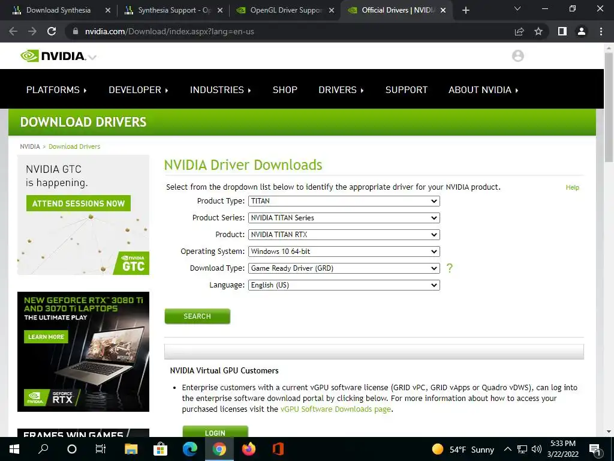Switch to the Download Synthesia tab
The height and width of the screenshot is (461, 614).
coord(58,10)
